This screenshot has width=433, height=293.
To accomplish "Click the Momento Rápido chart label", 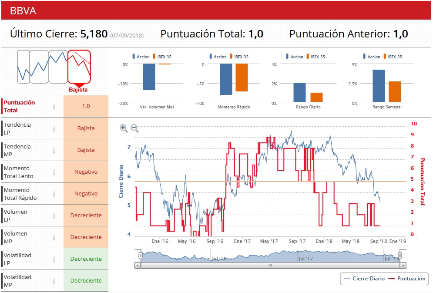I will coord(234,107).
